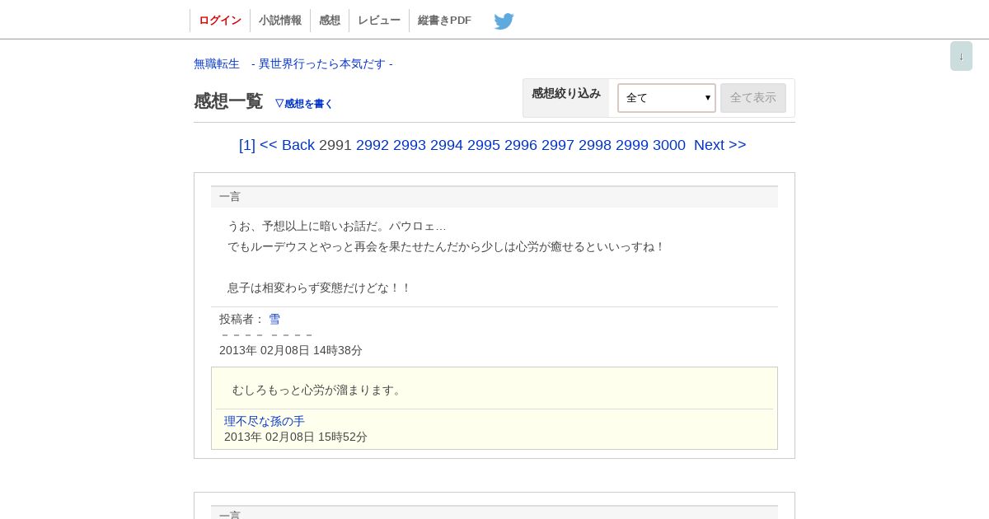
Task: Click the 全て表示 button
Action: [753, 98]
